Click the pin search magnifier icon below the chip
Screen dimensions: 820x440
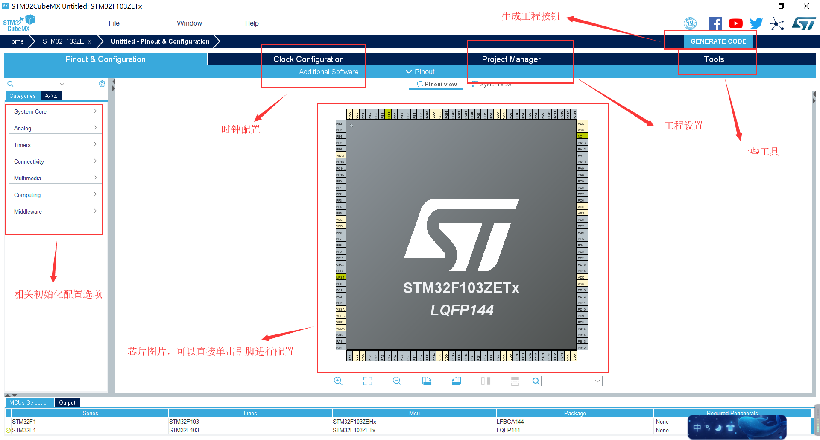coord(536,381)
